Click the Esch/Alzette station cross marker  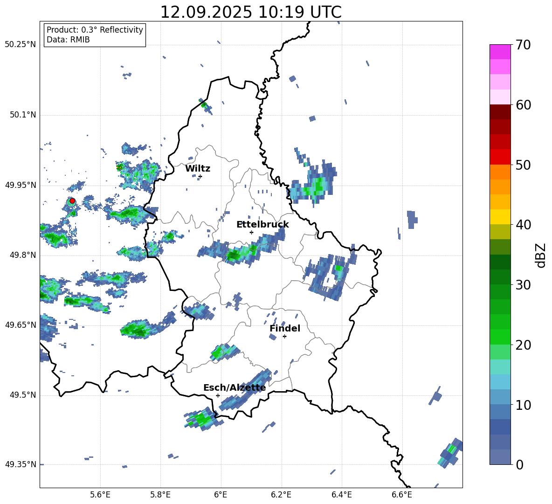click(x=218, y=395)
